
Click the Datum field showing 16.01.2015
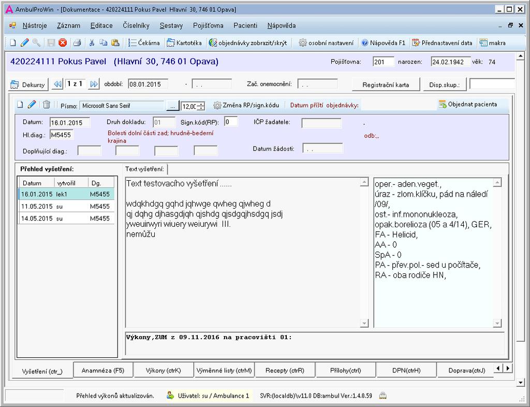(x=70, y=123)
